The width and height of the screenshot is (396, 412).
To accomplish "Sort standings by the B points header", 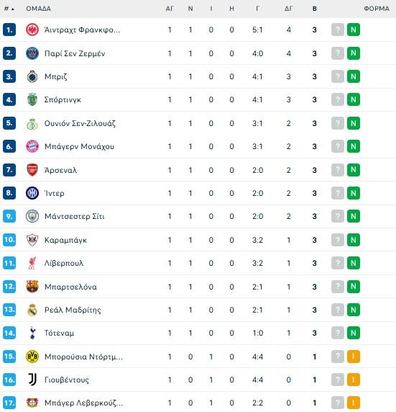I will coord(315,9).
